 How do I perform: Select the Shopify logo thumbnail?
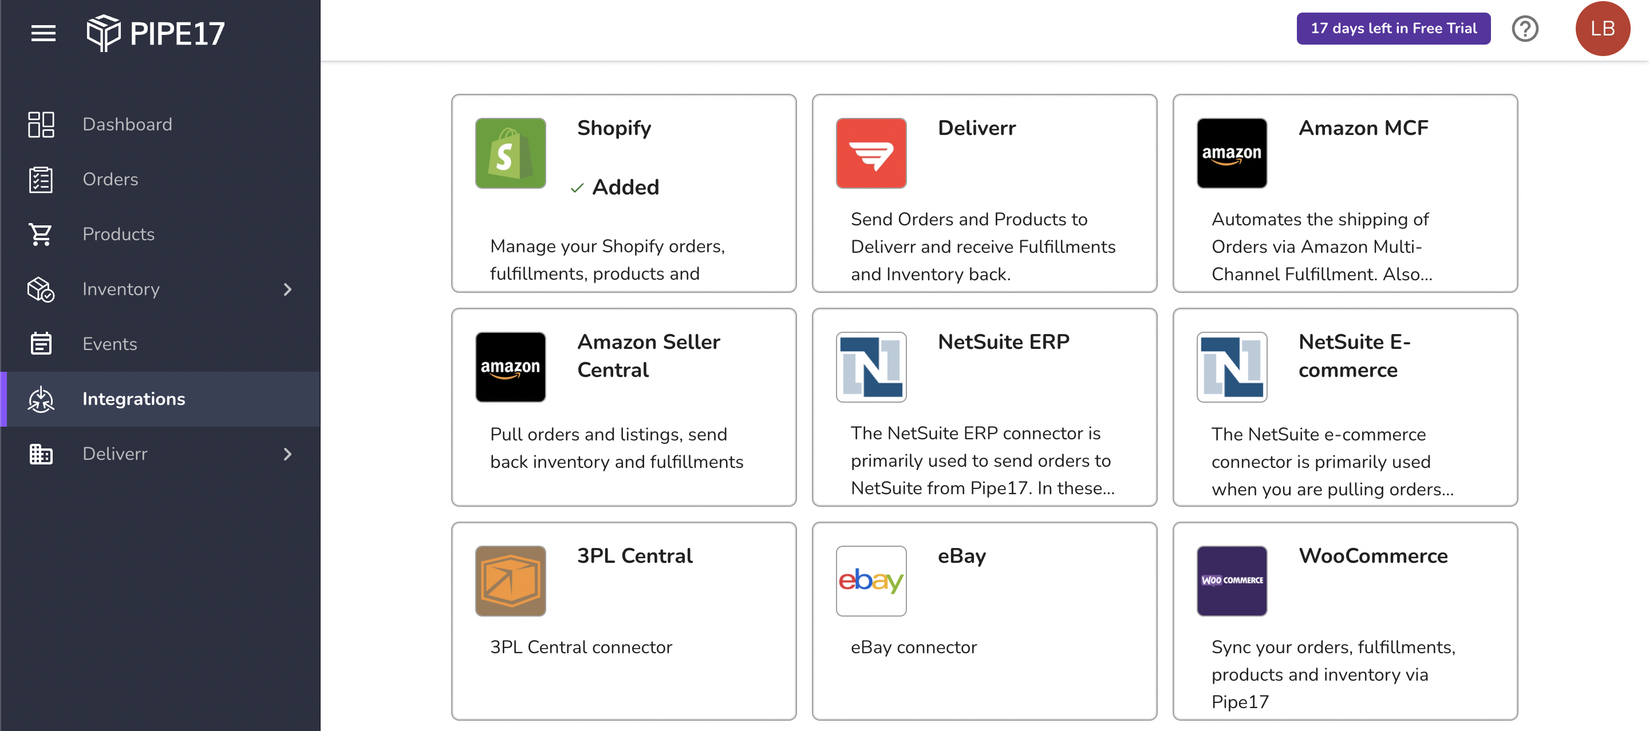[510, 153]
